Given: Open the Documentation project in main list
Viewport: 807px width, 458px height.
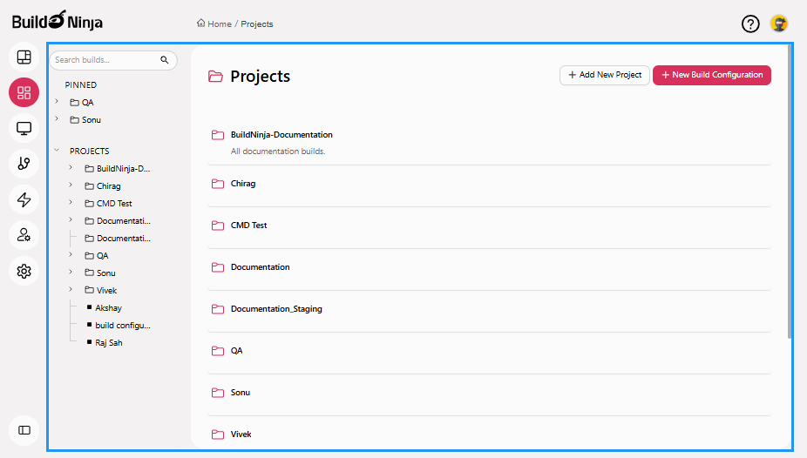Looking at the screenshot, I should click(x=260, y=267).
